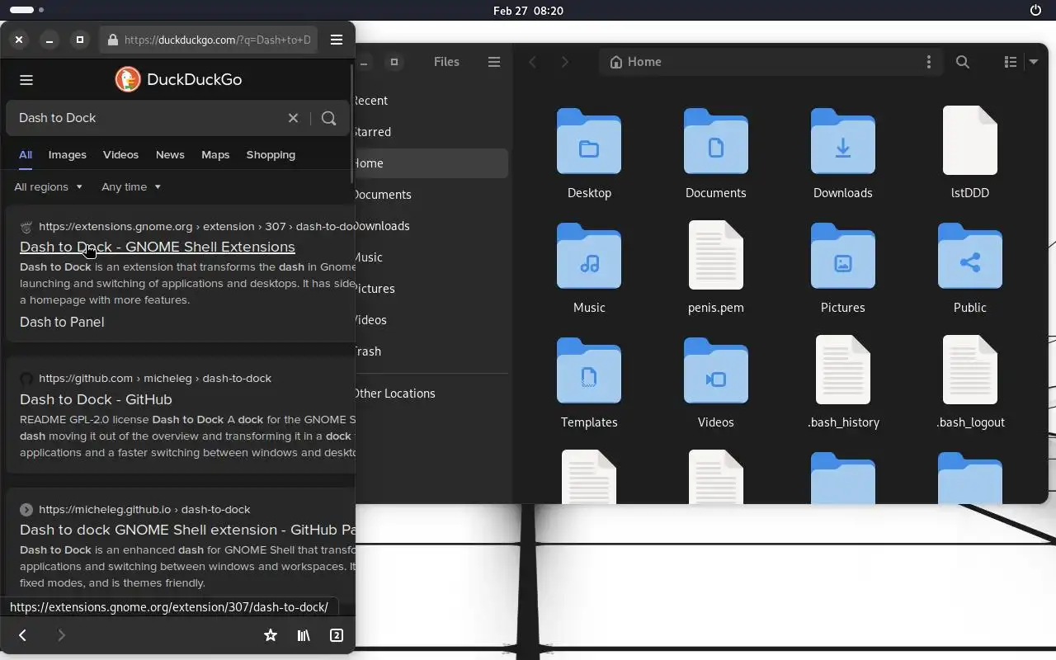Open Files path options menu

pos(929,62)
